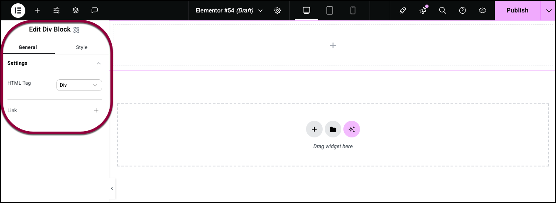Open the Finder search magnifier icon
This screenshot has width=556, height=203.
pos(443,10)
